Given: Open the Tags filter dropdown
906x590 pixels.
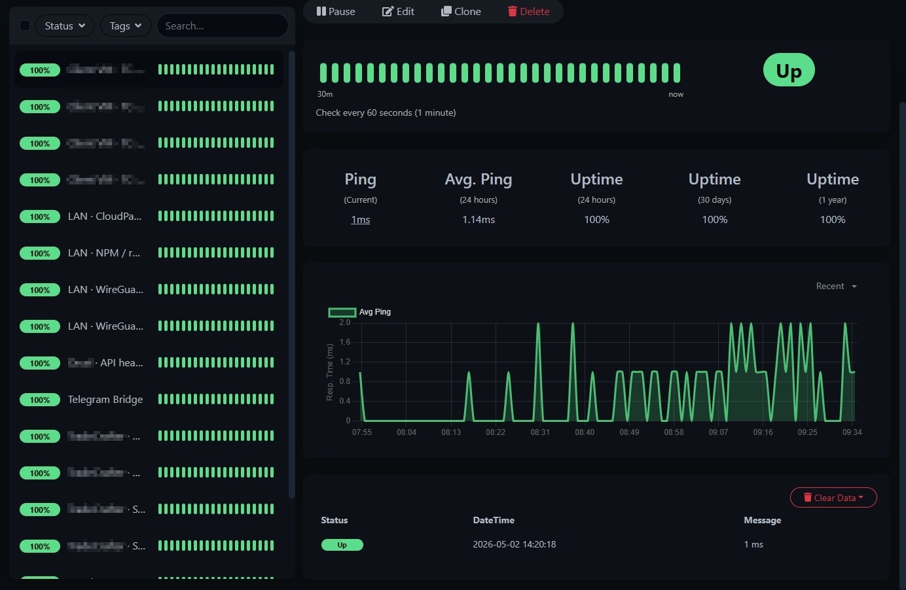Looking at the screenshot, I should (126, 26).
